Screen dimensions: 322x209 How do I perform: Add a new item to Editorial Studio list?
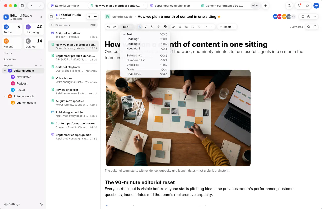pyautogui.click(x=89, y=17)
